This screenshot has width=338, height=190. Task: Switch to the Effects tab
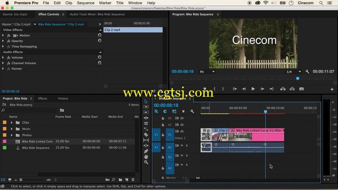[43, 98]
